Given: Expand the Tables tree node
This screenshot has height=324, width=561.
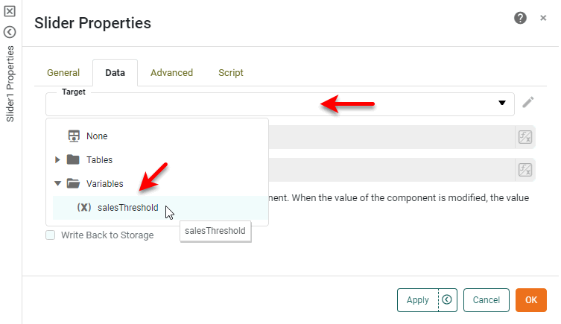Looking at the screenshot, I should click(x=58, y=159).
